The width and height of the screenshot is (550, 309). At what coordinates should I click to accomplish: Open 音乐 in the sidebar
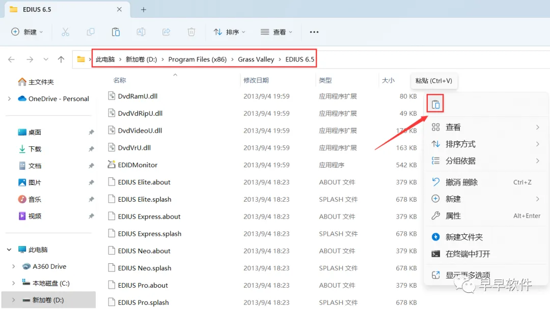(30, 199)
